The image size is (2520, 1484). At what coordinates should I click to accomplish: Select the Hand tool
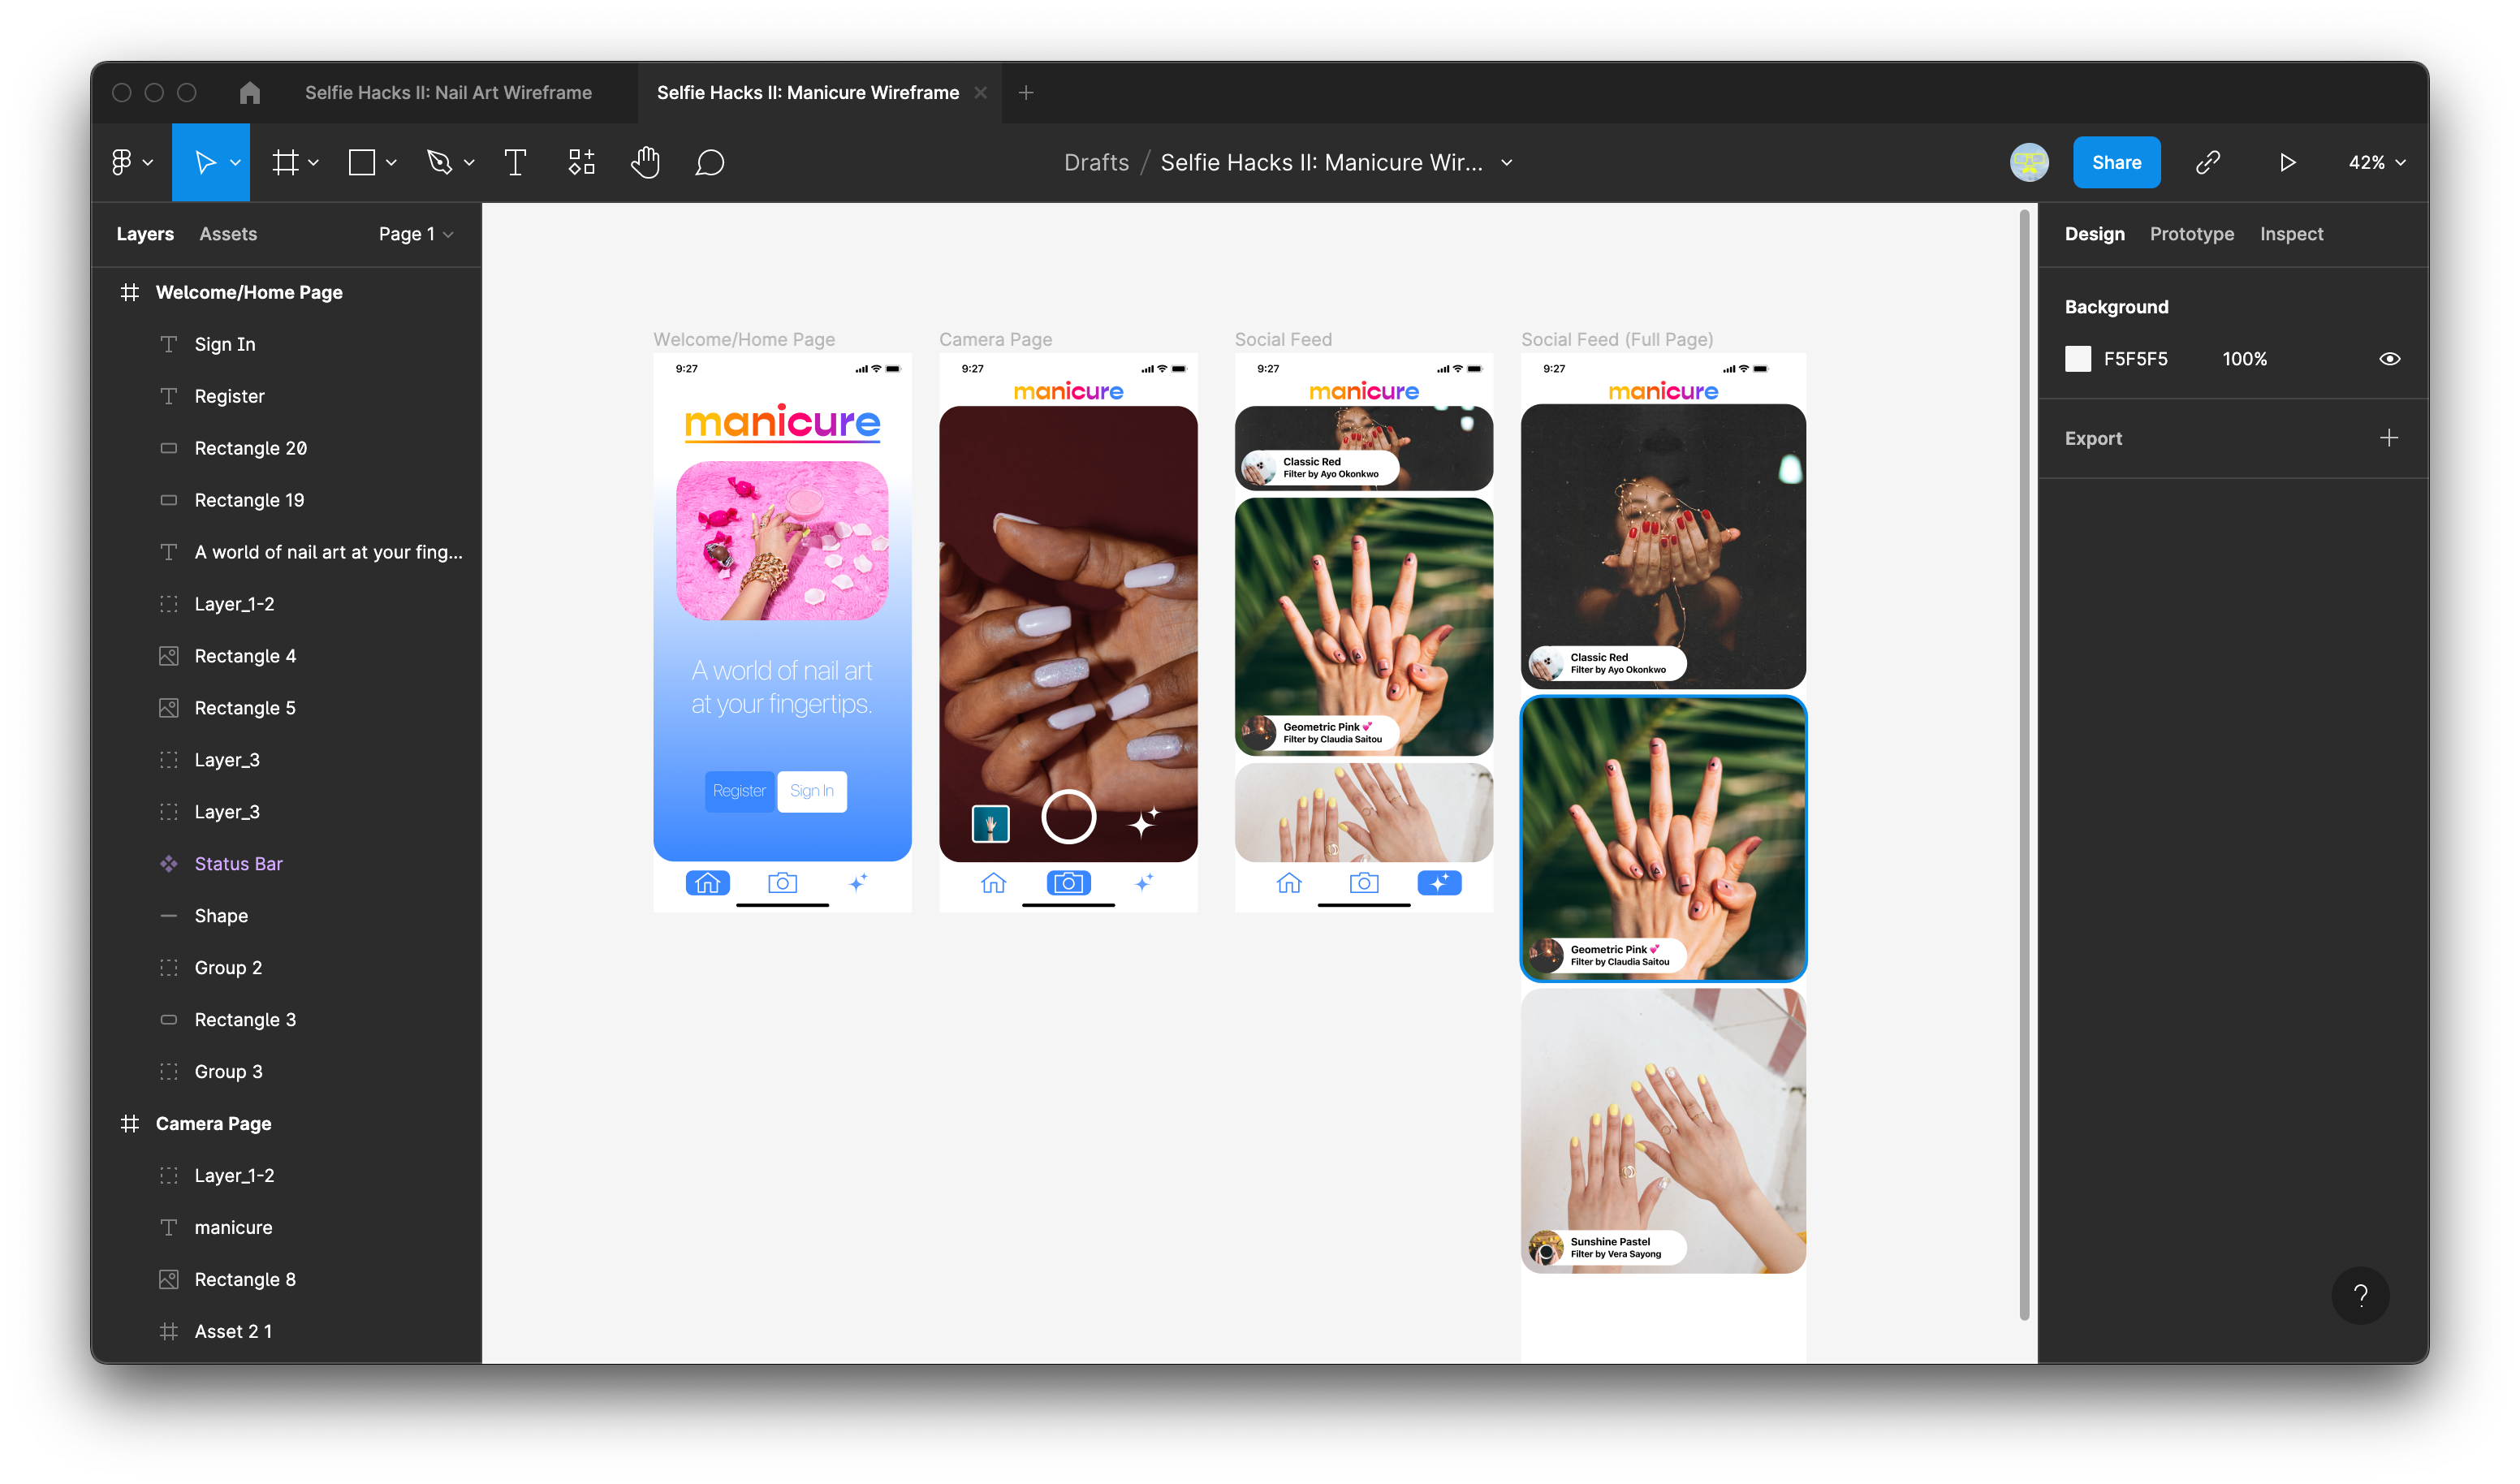coord(645,162)
